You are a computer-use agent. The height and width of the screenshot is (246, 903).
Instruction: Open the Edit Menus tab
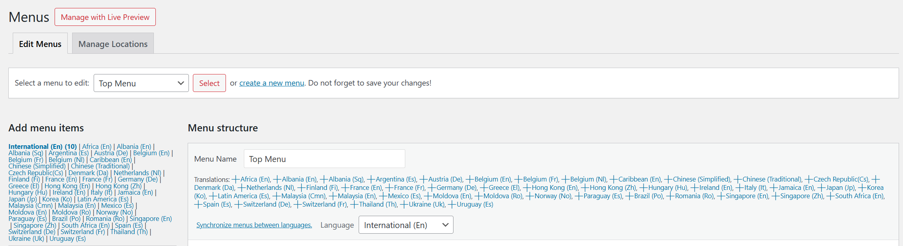point(40,44)
